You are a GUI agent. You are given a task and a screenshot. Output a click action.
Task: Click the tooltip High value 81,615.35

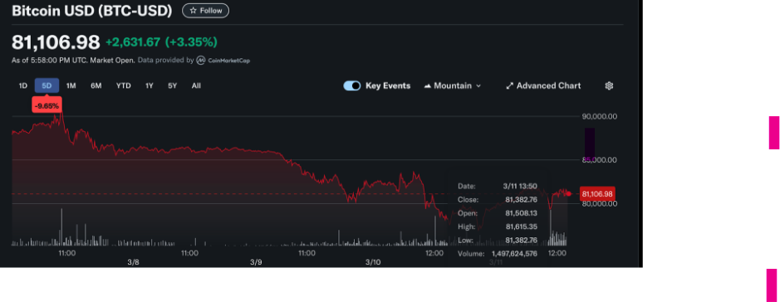click(521, 226)
